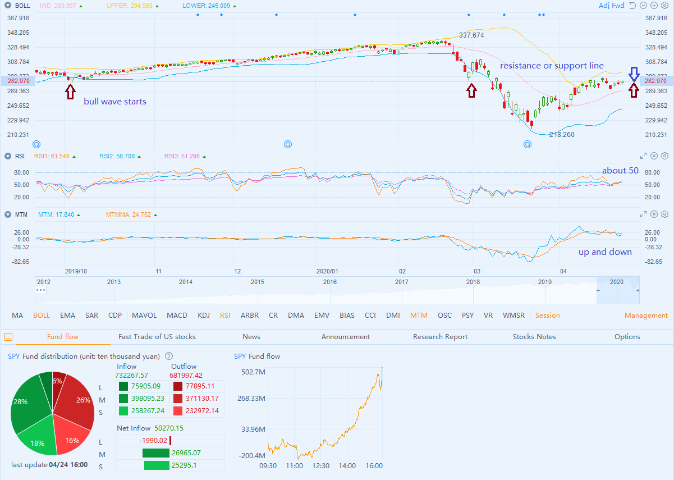Enable the CR indicator
Viewport: 674px width, 480px height.
click(273, 316)
